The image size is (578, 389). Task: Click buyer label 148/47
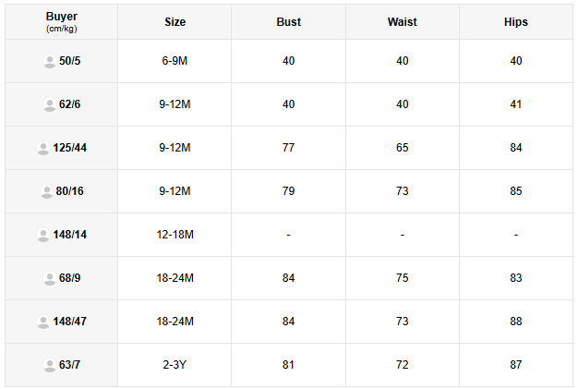coord(70,322)
